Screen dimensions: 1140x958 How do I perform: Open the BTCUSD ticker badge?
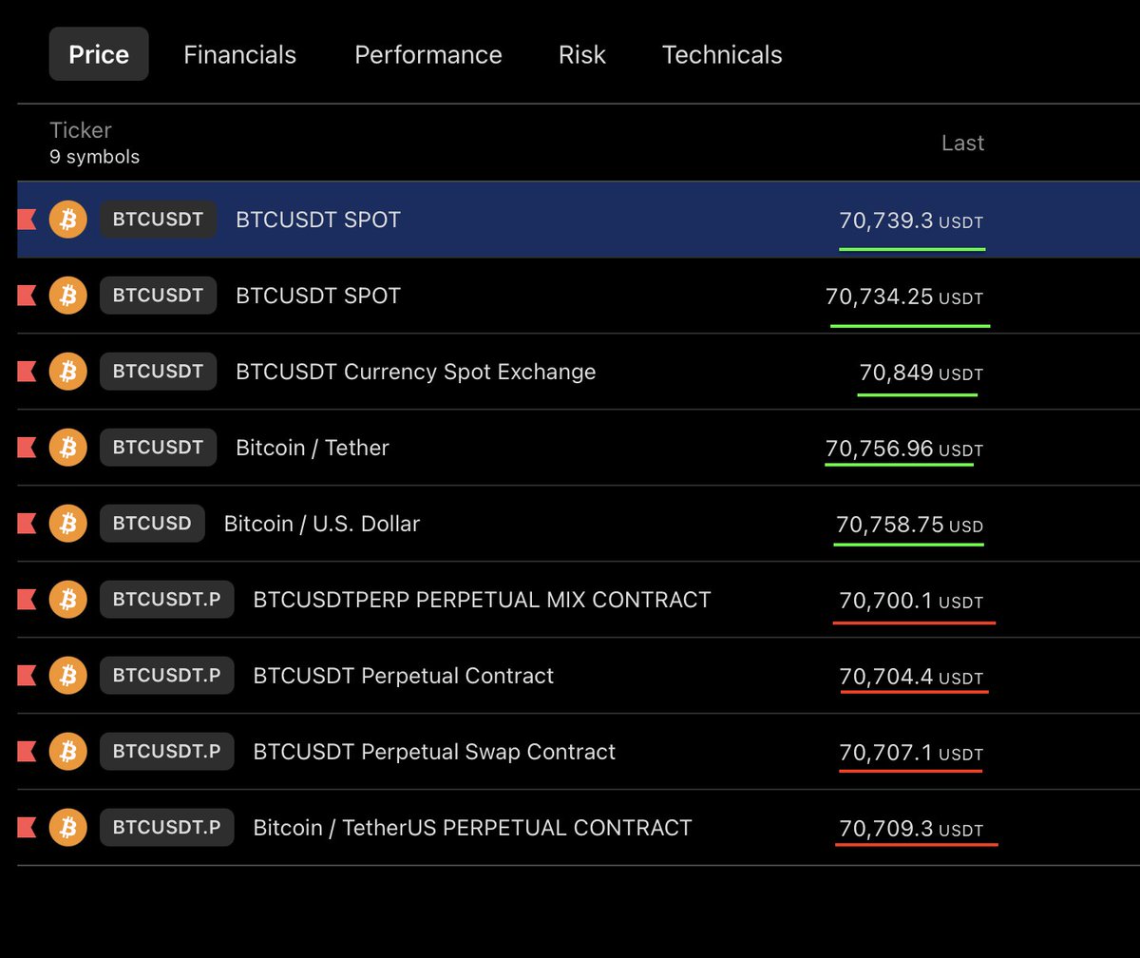pyautogui.click(x=152, y=524)
